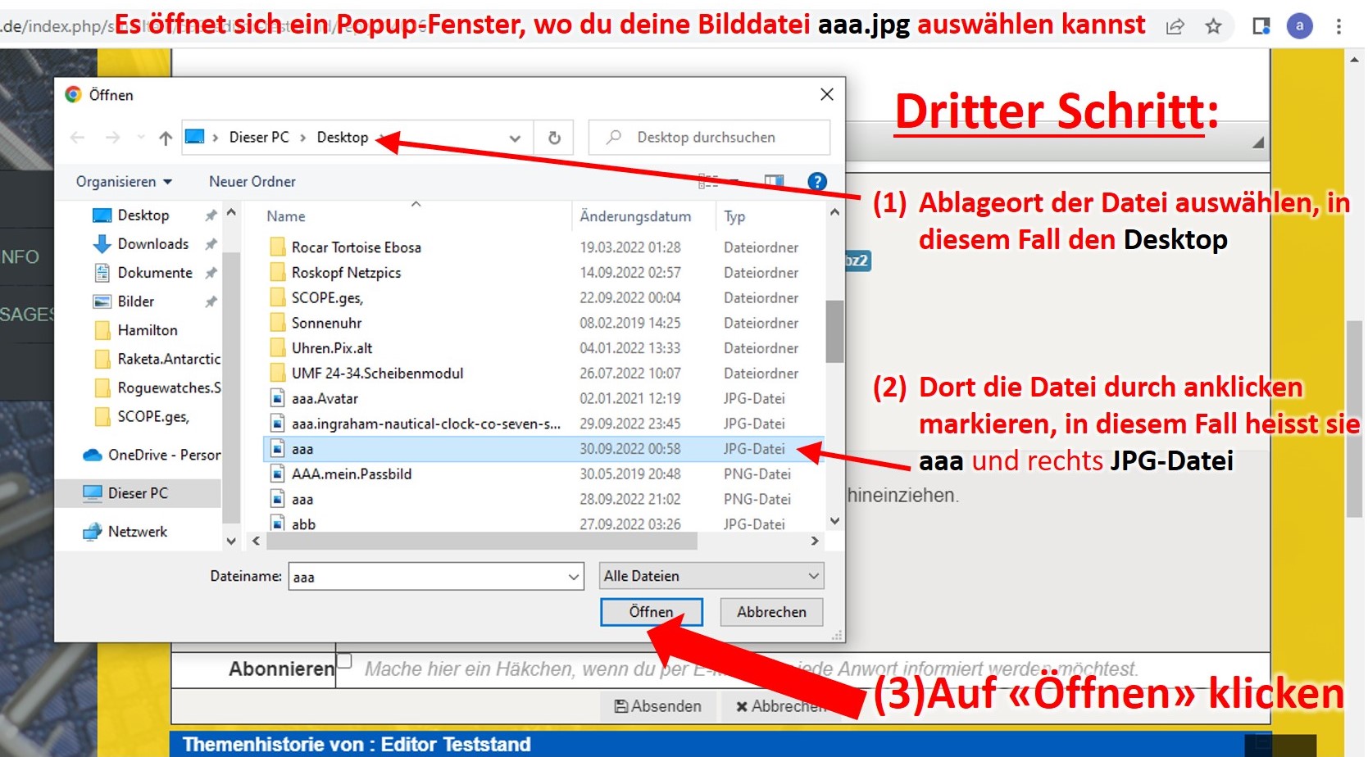Image resolution: width=1368 pixels, height=757 pixels.
Task: Click the Öffnen button
Action: click(x=651, y=612)
